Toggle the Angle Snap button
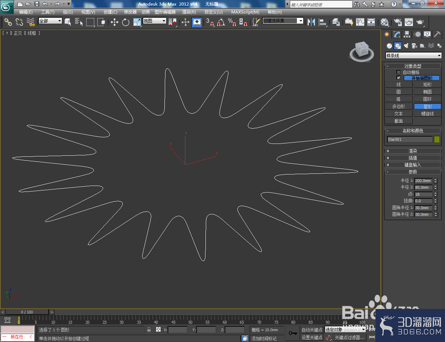 (x=221, y=22)
